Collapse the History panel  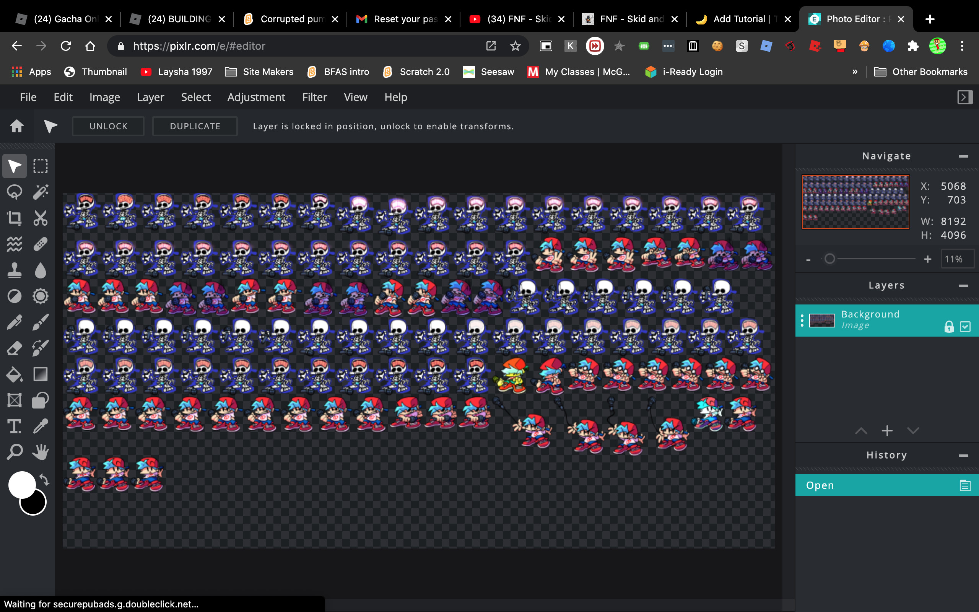[x=964, y=456]
